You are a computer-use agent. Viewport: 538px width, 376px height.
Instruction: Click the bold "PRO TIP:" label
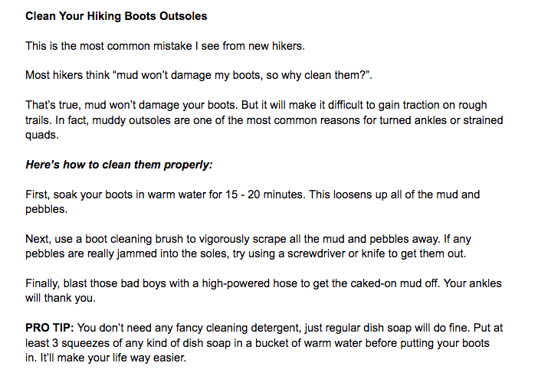coord(50,329)
